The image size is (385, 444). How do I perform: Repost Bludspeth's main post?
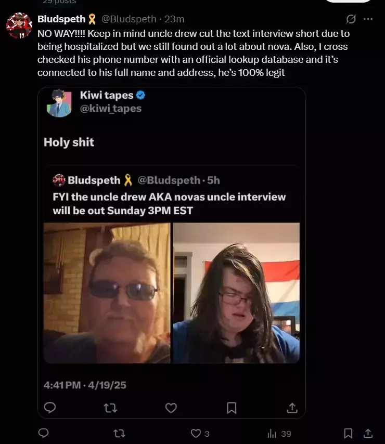point(119,433)
